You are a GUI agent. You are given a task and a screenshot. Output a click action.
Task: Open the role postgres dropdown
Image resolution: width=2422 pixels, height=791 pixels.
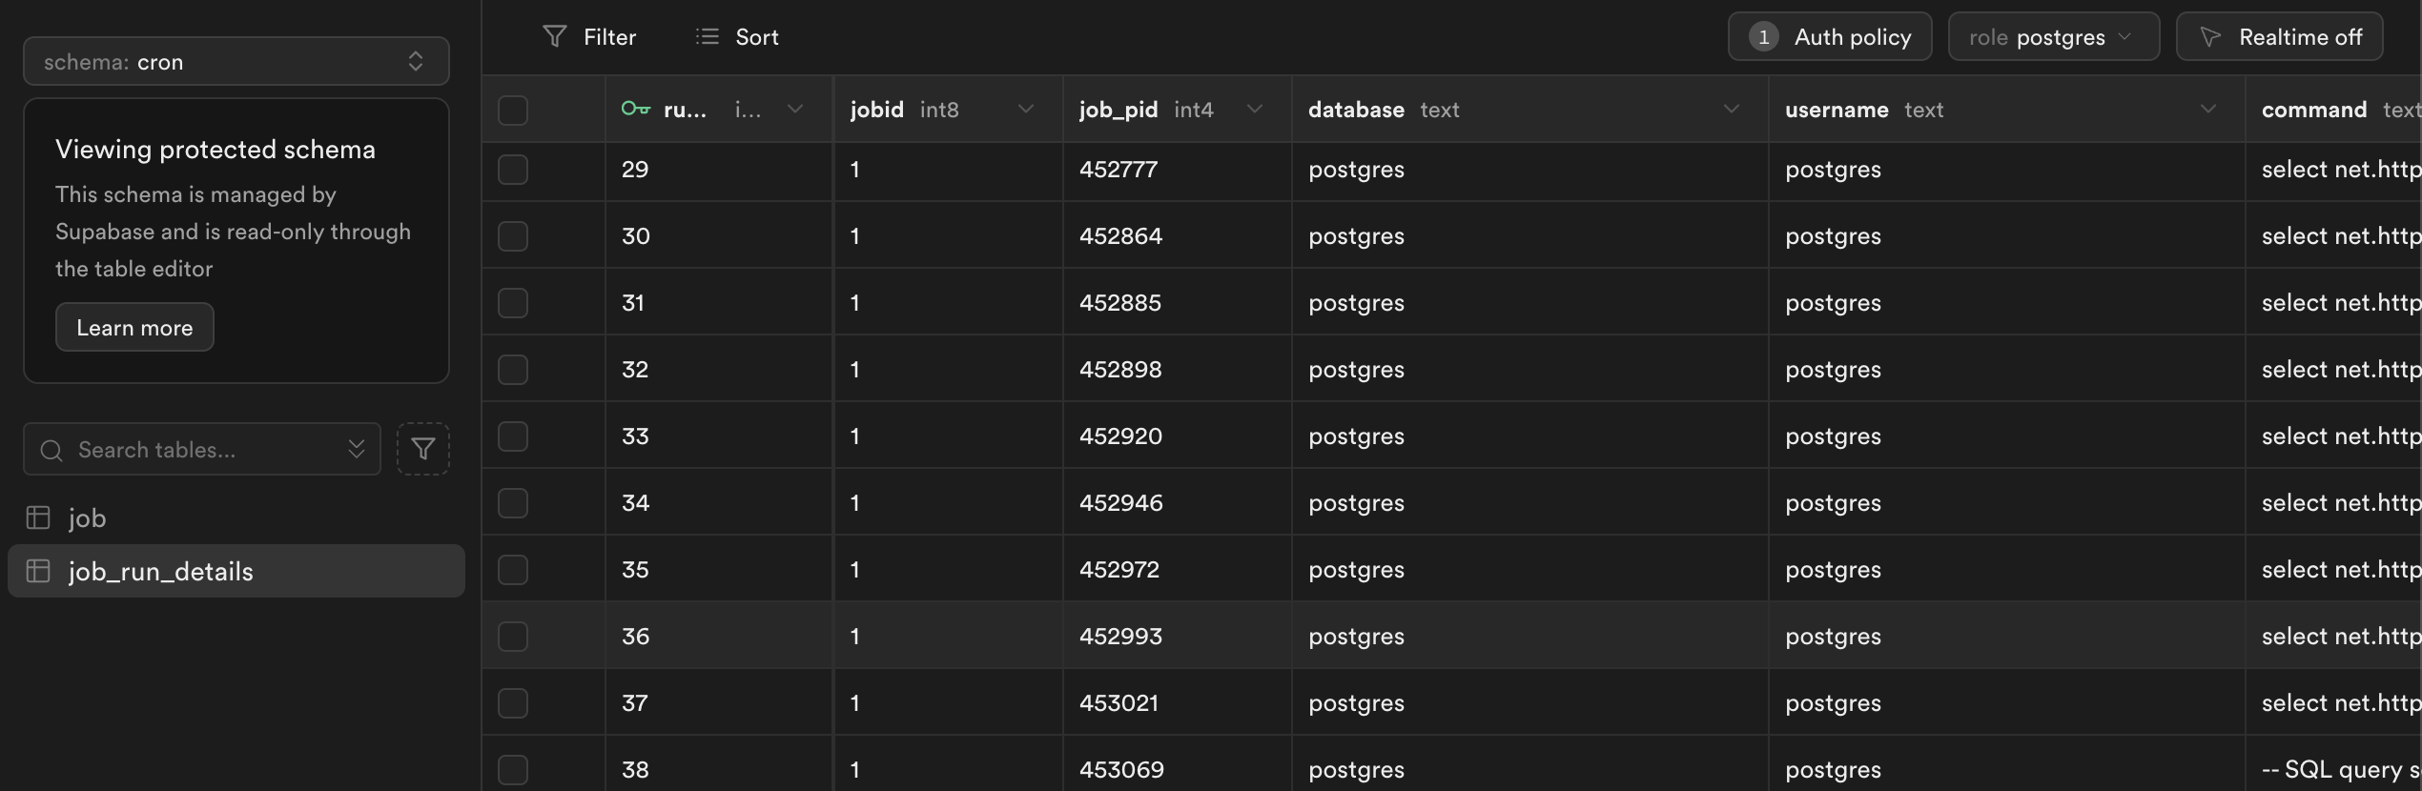tap(2053, 37)
